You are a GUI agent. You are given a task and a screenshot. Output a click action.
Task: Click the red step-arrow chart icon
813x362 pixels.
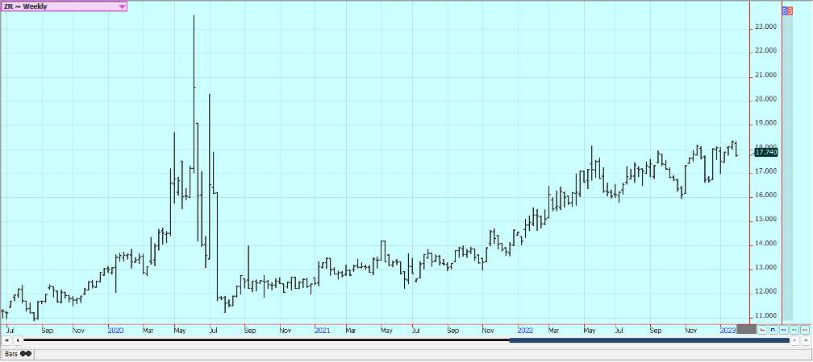762,330
